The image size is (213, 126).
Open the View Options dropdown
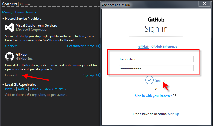(56, 89)
